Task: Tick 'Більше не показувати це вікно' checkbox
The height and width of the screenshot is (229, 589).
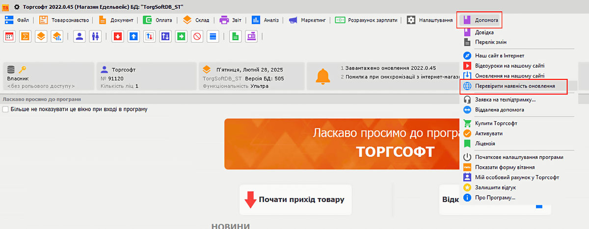Action: click(5, 109)
